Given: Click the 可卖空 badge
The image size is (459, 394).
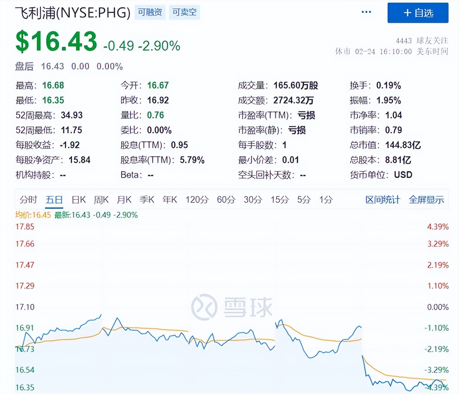Looking at the screenshot, I should [184, 12].
